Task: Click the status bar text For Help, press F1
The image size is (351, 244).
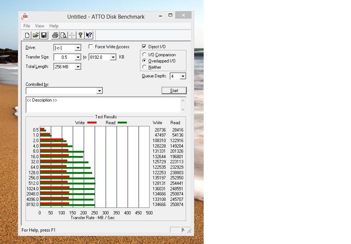Action: point(38,230)
